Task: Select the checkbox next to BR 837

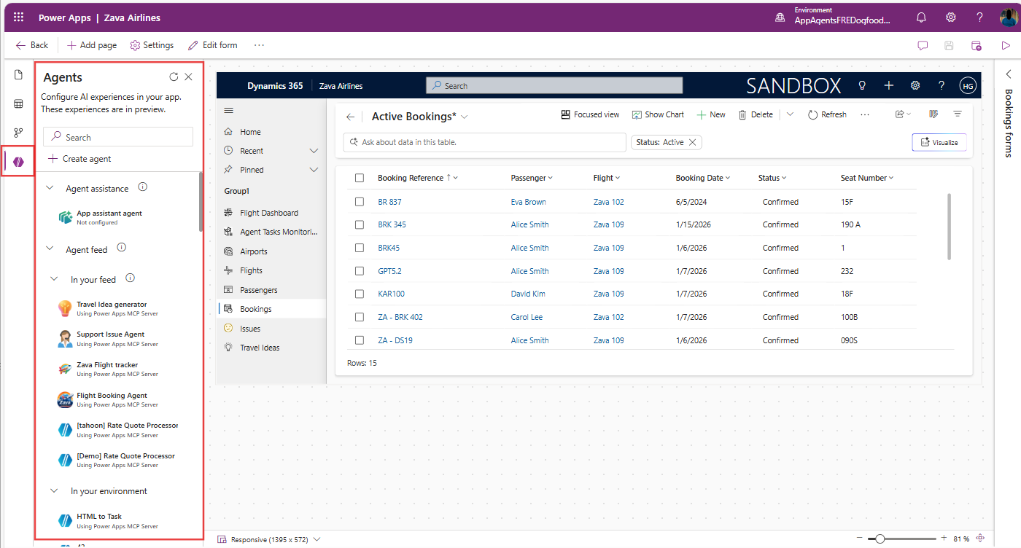Action: pyautogui.click(x=359, y=201)
